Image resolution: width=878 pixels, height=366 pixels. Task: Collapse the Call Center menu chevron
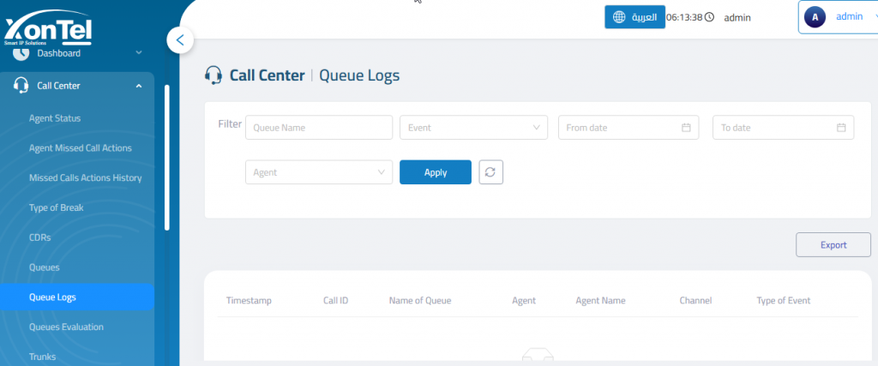pos(139,86)
